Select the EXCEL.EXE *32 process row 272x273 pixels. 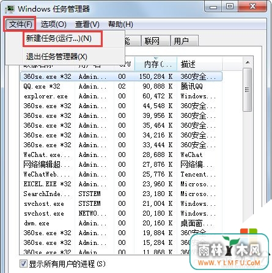click(121, 184)
